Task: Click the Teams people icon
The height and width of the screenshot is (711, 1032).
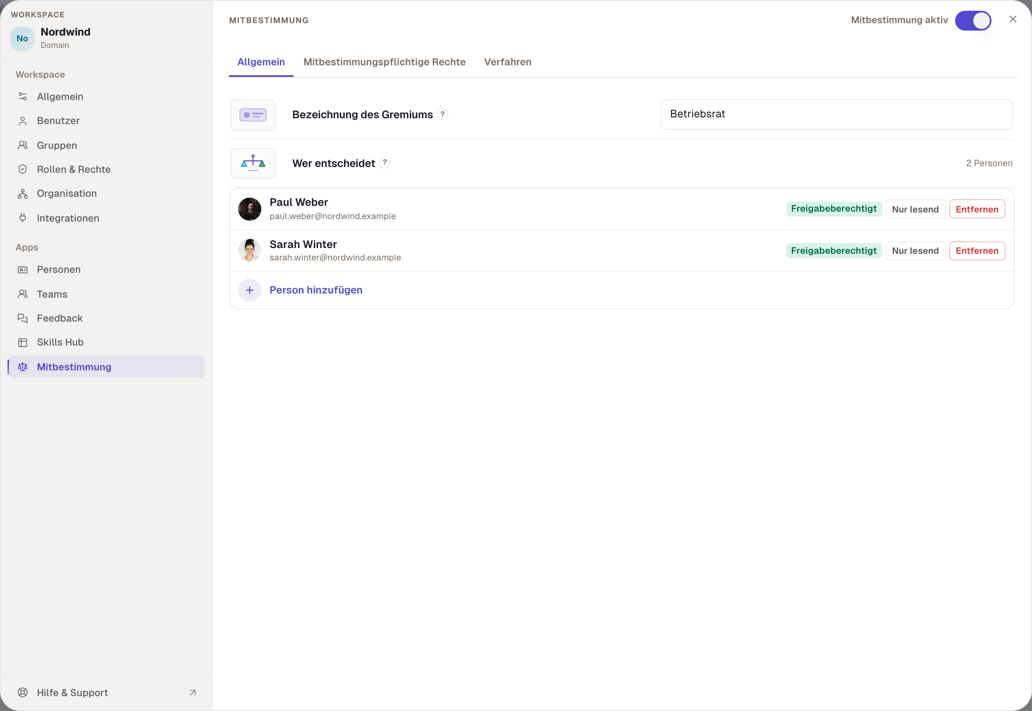Action: click(23, 294)
